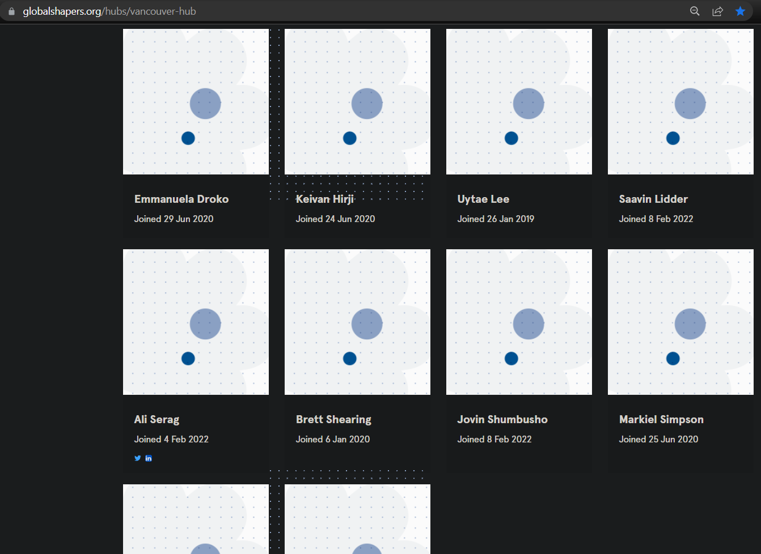Select text 'Joined 25 Jun 2020'

click(x=658, y=439)
